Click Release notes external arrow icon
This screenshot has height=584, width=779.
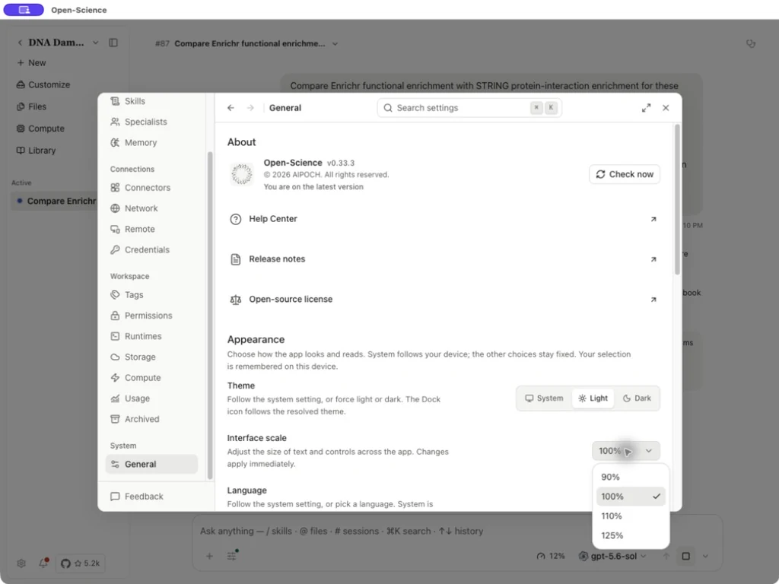click(653, 259)
